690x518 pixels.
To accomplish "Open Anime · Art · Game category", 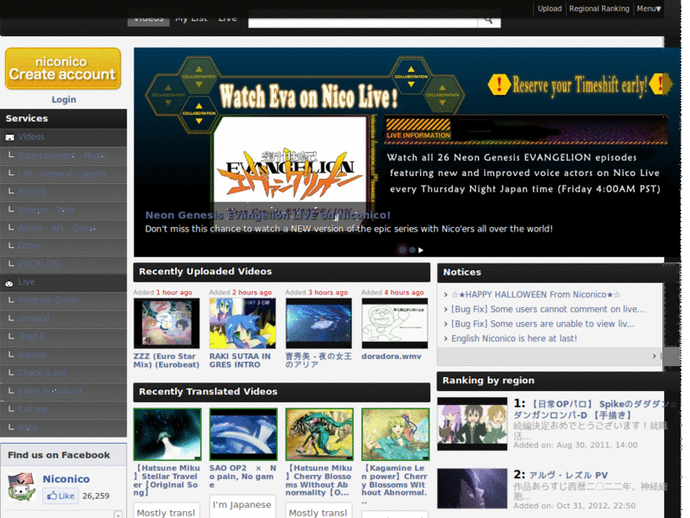I will pyautogui.click(x=57, y=228).
